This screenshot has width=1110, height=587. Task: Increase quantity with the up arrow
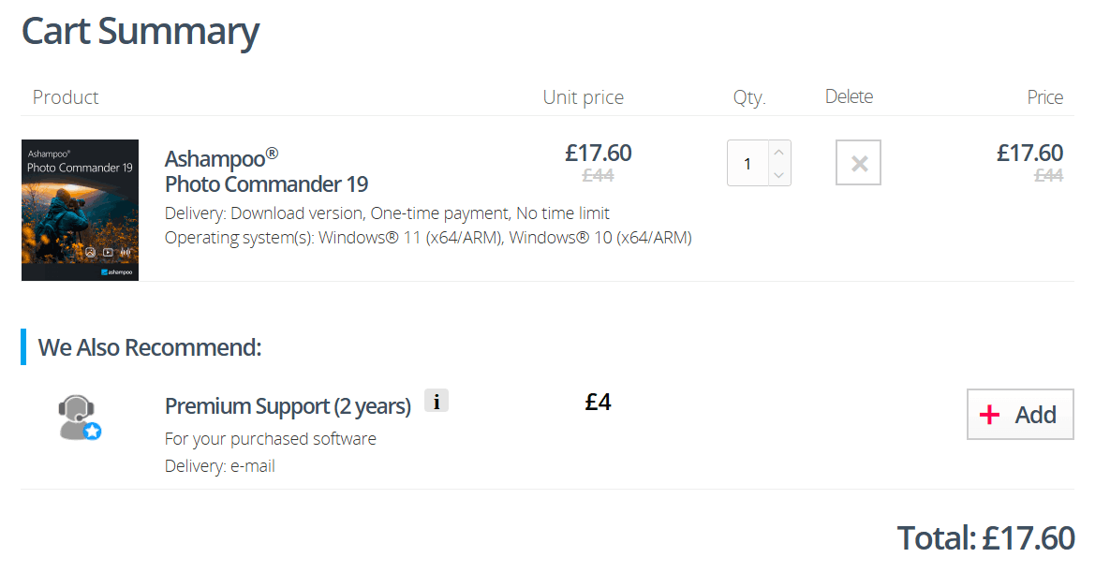point(778,153)
